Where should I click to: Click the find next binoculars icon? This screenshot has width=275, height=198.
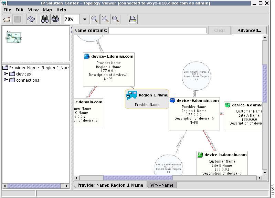coord(55,19)
